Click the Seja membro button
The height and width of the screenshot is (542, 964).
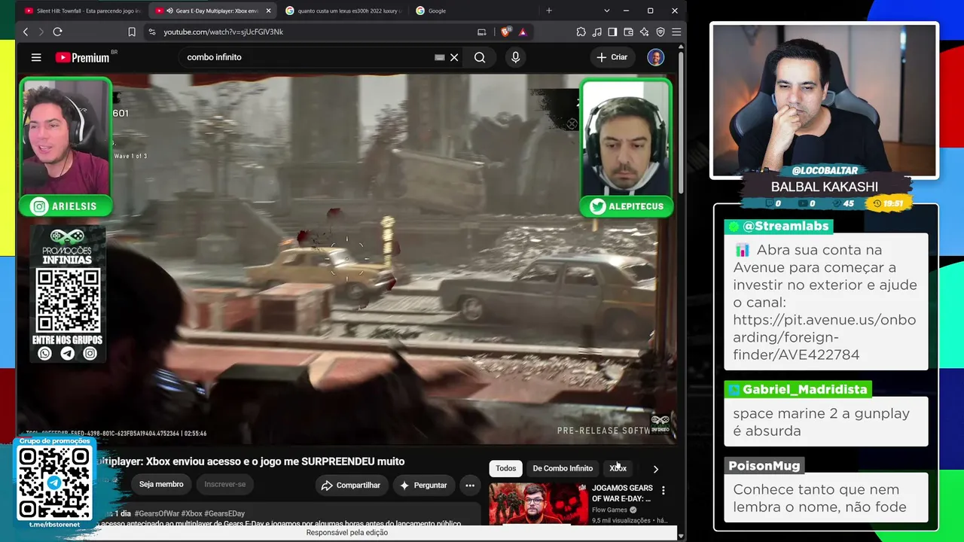point(161,484)
